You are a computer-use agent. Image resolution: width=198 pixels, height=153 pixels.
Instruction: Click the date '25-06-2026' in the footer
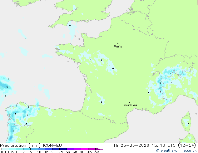135,146
